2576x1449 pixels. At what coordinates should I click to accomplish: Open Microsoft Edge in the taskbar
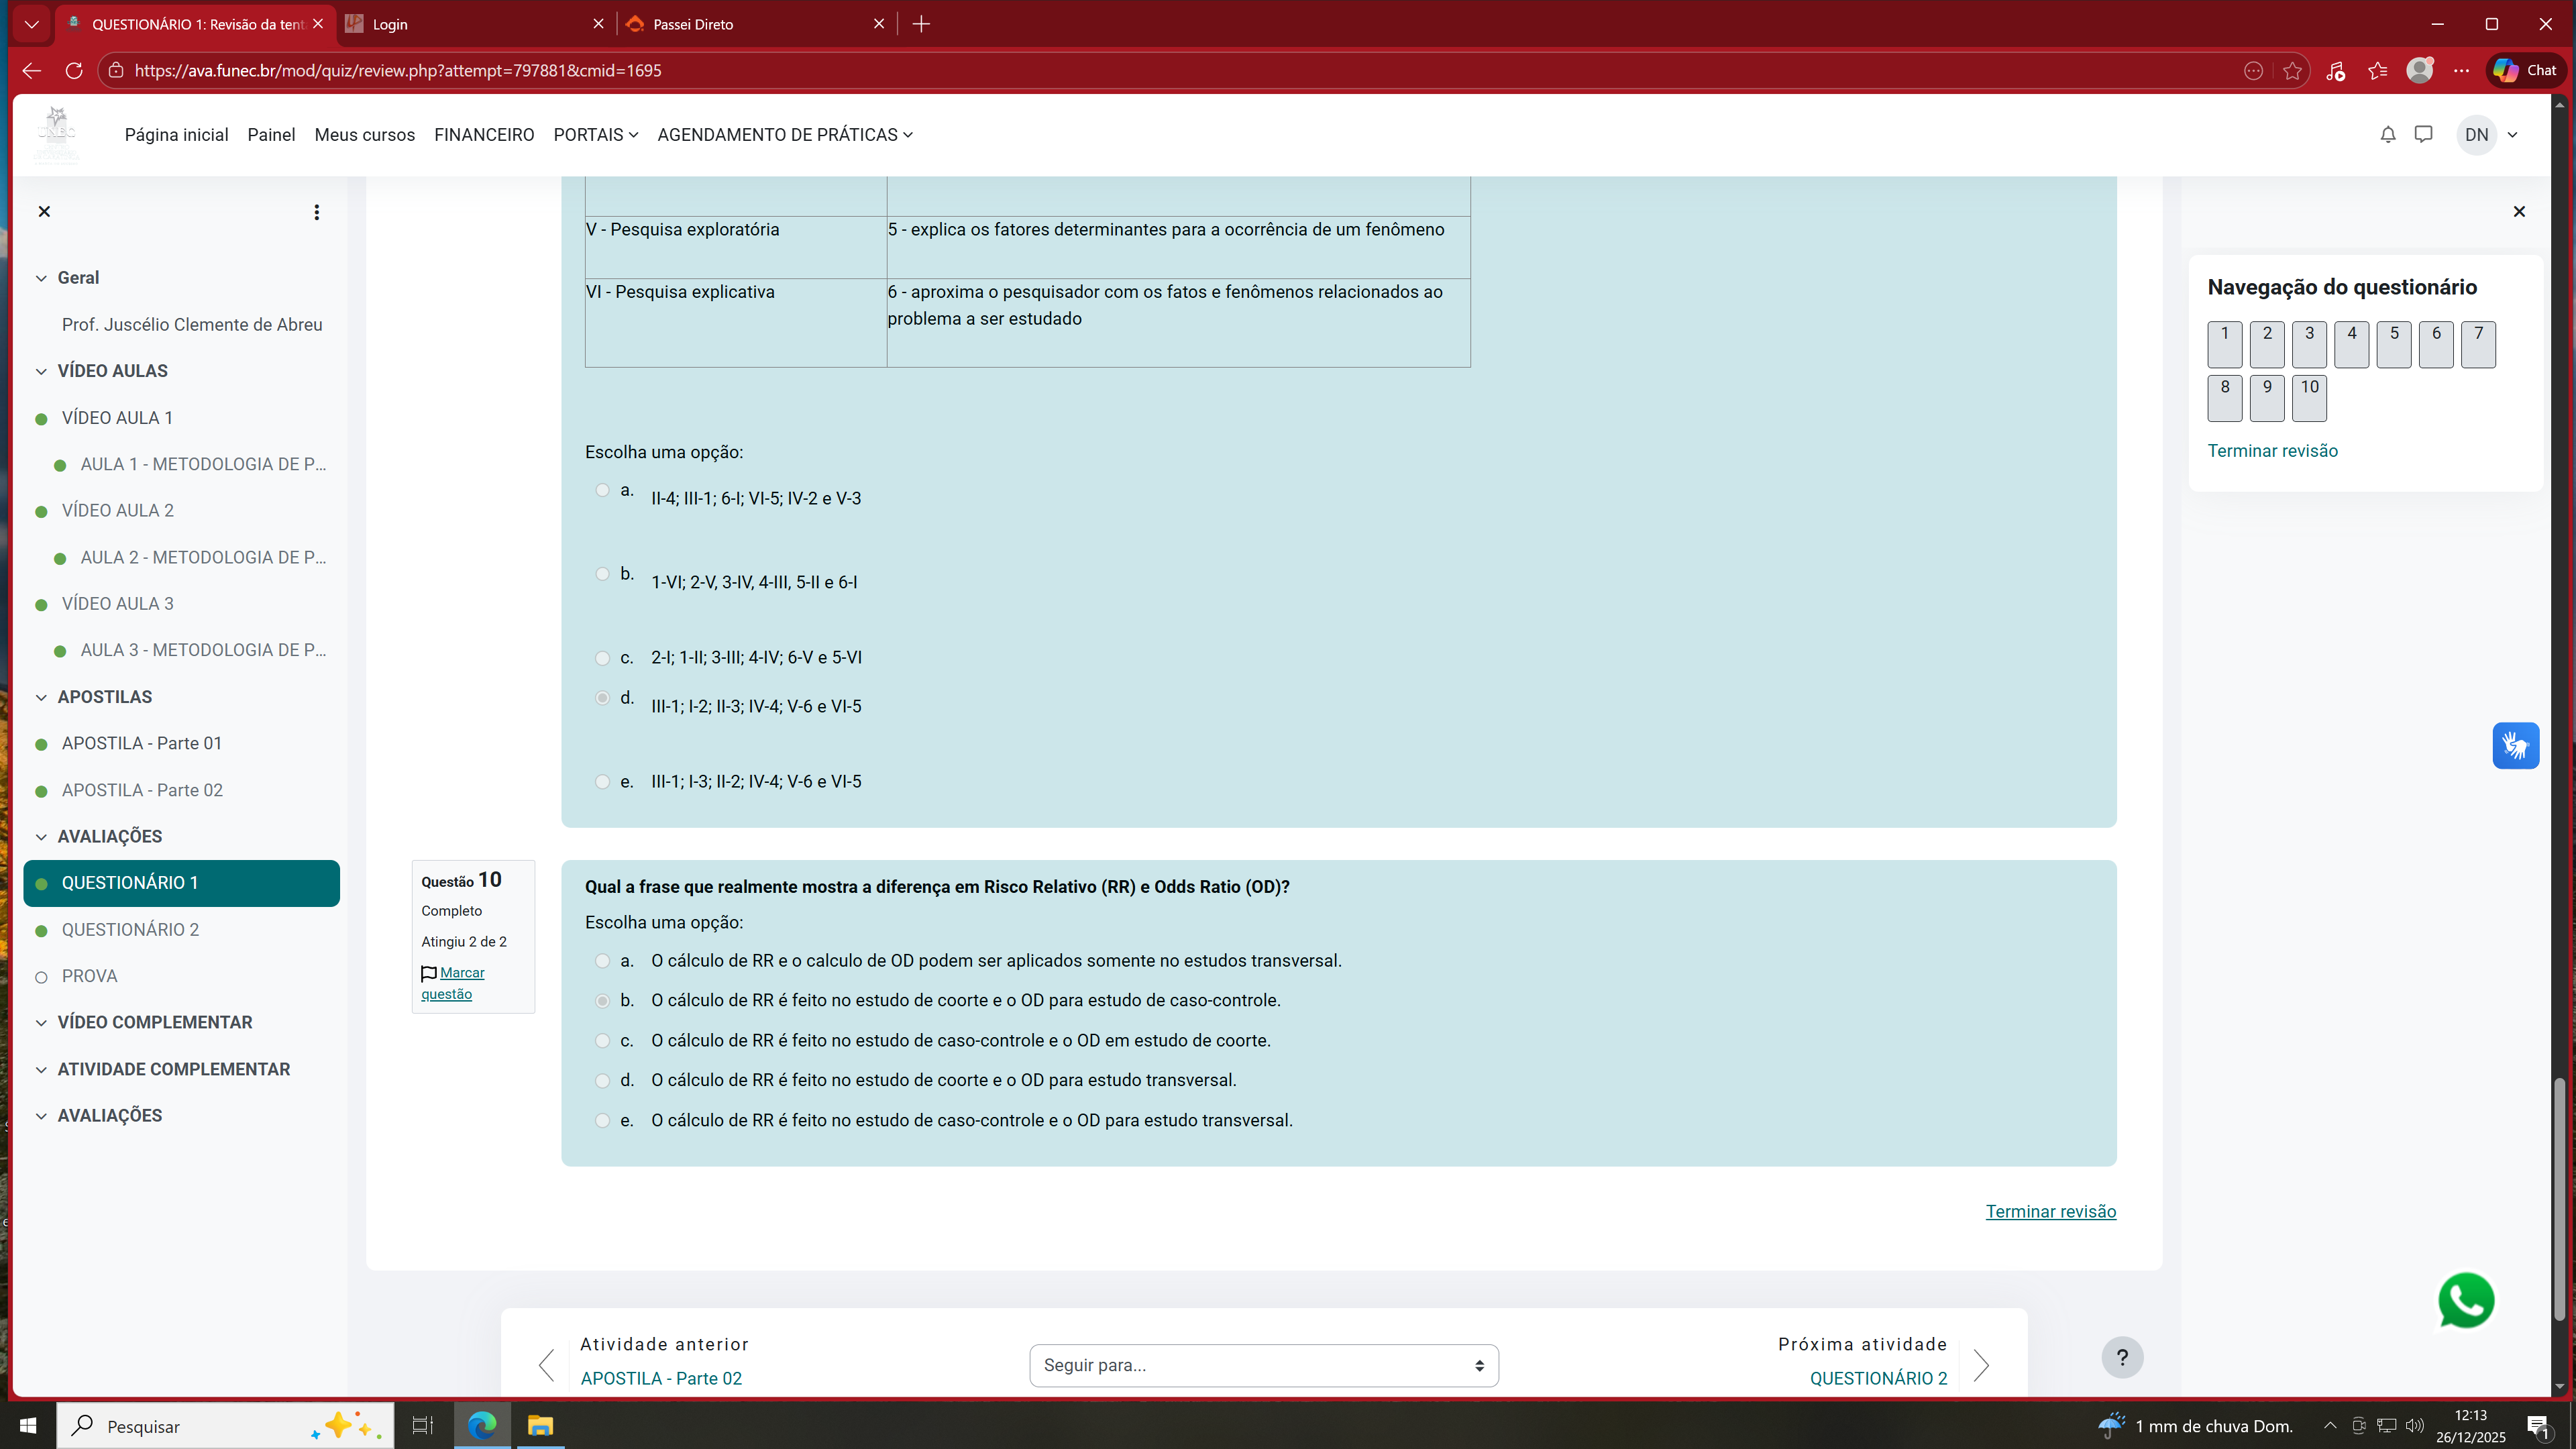482,1425
